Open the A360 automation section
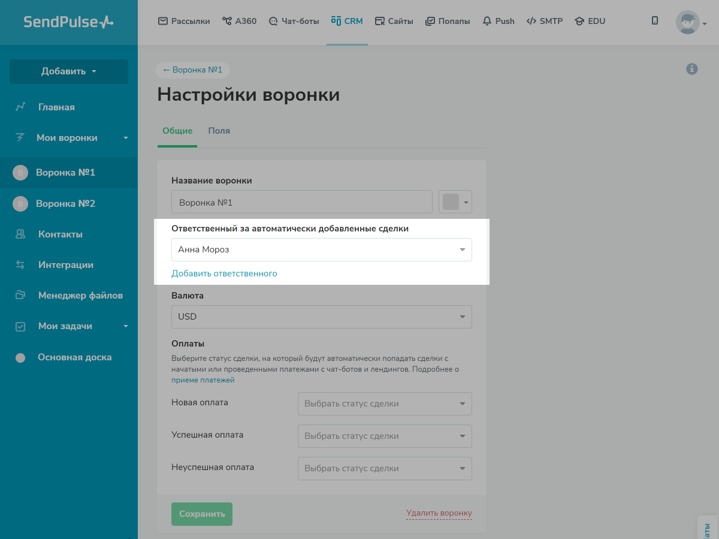 pyautogui.click(x=239, y=21)
